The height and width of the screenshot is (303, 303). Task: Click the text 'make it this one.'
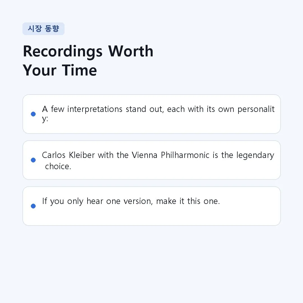pyautogui.click(x=188, y=201)
